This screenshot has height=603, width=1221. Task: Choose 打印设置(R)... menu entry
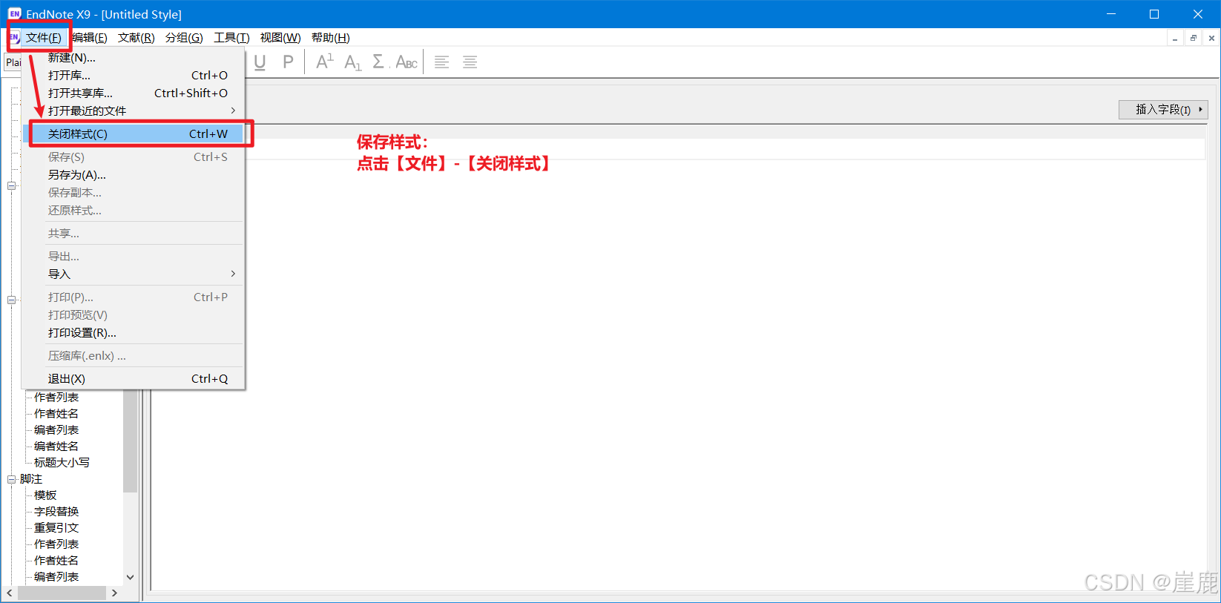tap(134, 333)
